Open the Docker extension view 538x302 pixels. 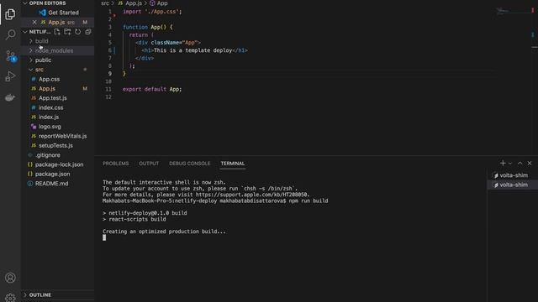[10, 97]
